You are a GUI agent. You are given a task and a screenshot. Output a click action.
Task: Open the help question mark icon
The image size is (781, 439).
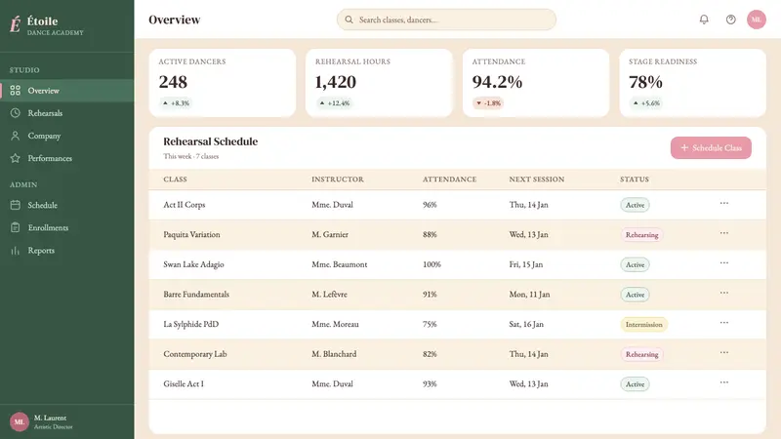point(730,20)
